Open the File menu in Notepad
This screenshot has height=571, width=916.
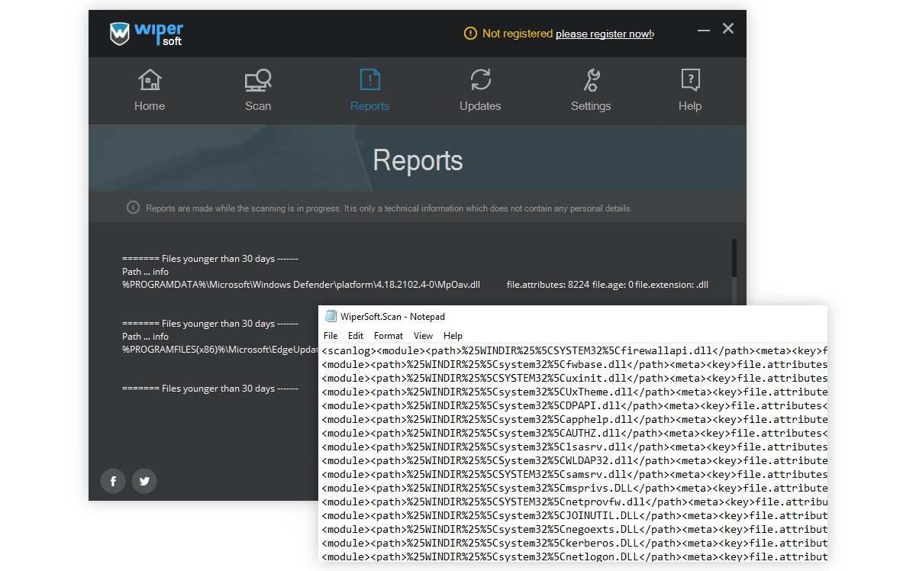tap(331, 336)
